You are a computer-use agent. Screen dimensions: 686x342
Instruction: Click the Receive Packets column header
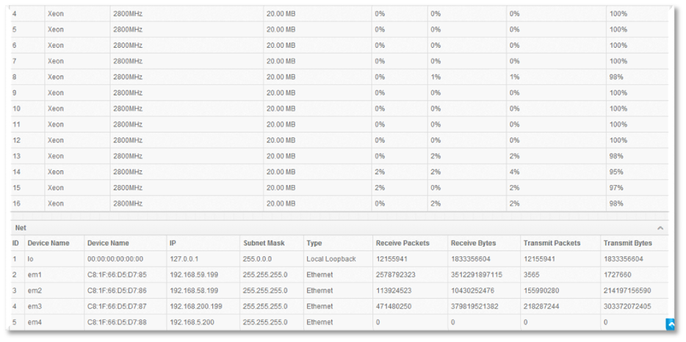click(x=402, y=243)
